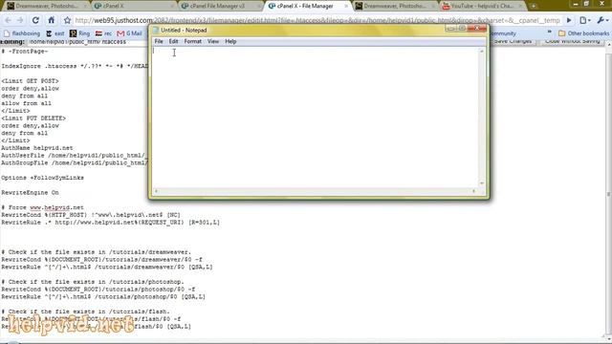
Task: Open Notepad View menu
Action: coord(213,41)
